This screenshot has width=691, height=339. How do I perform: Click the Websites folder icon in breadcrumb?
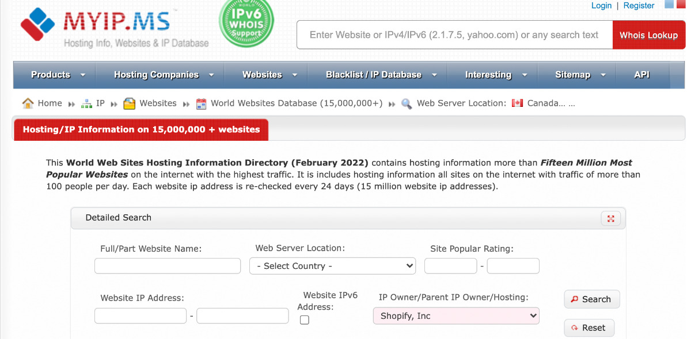point(130,104)
